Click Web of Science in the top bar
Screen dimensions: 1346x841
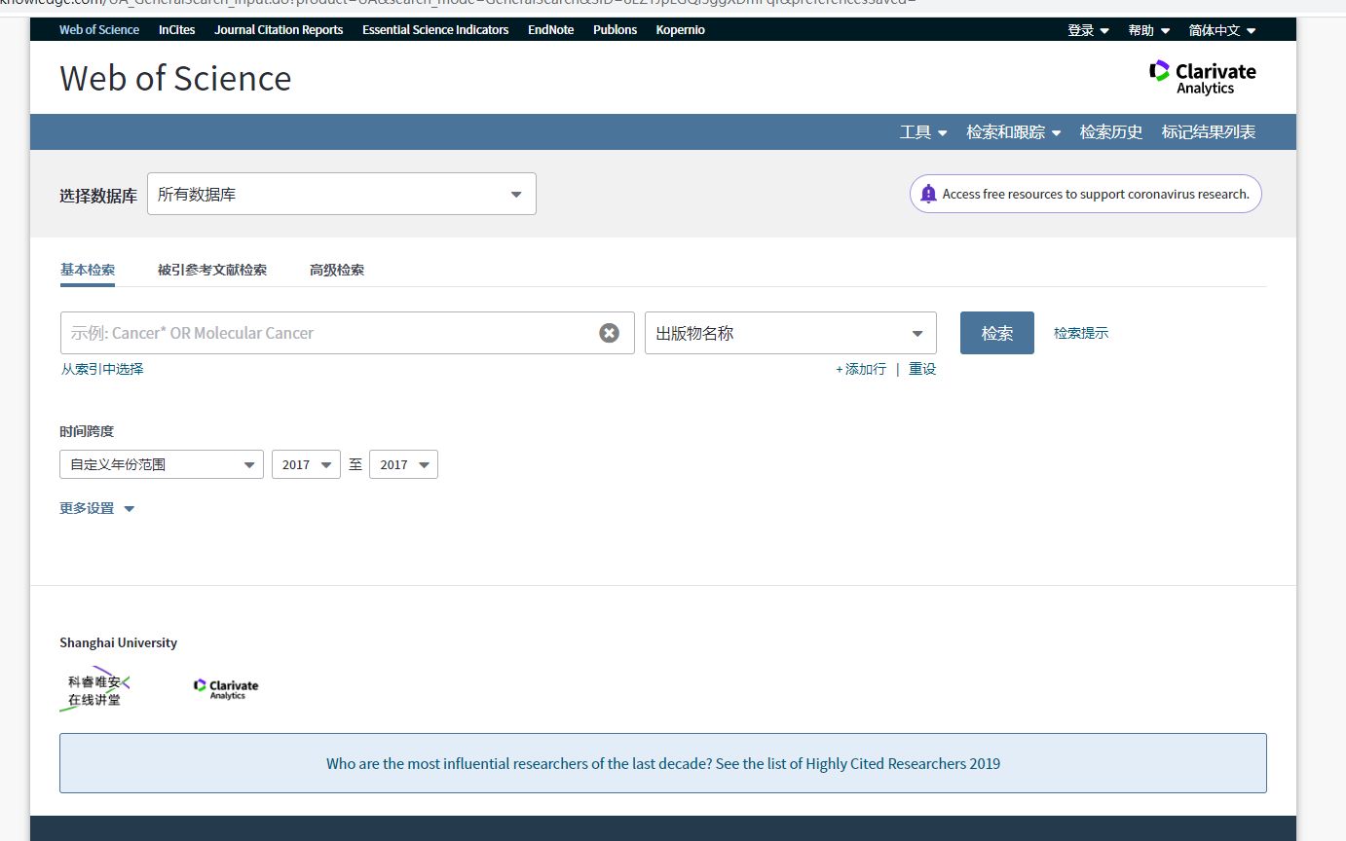tap(99, 30)
